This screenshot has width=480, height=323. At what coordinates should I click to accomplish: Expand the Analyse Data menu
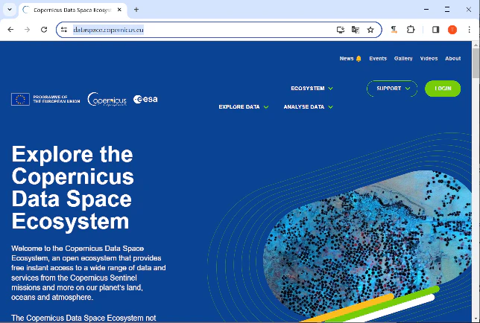[308, 107]
